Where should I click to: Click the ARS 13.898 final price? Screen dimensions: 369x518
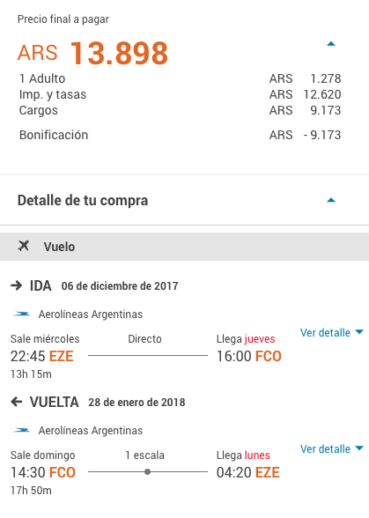pos(92,53)
